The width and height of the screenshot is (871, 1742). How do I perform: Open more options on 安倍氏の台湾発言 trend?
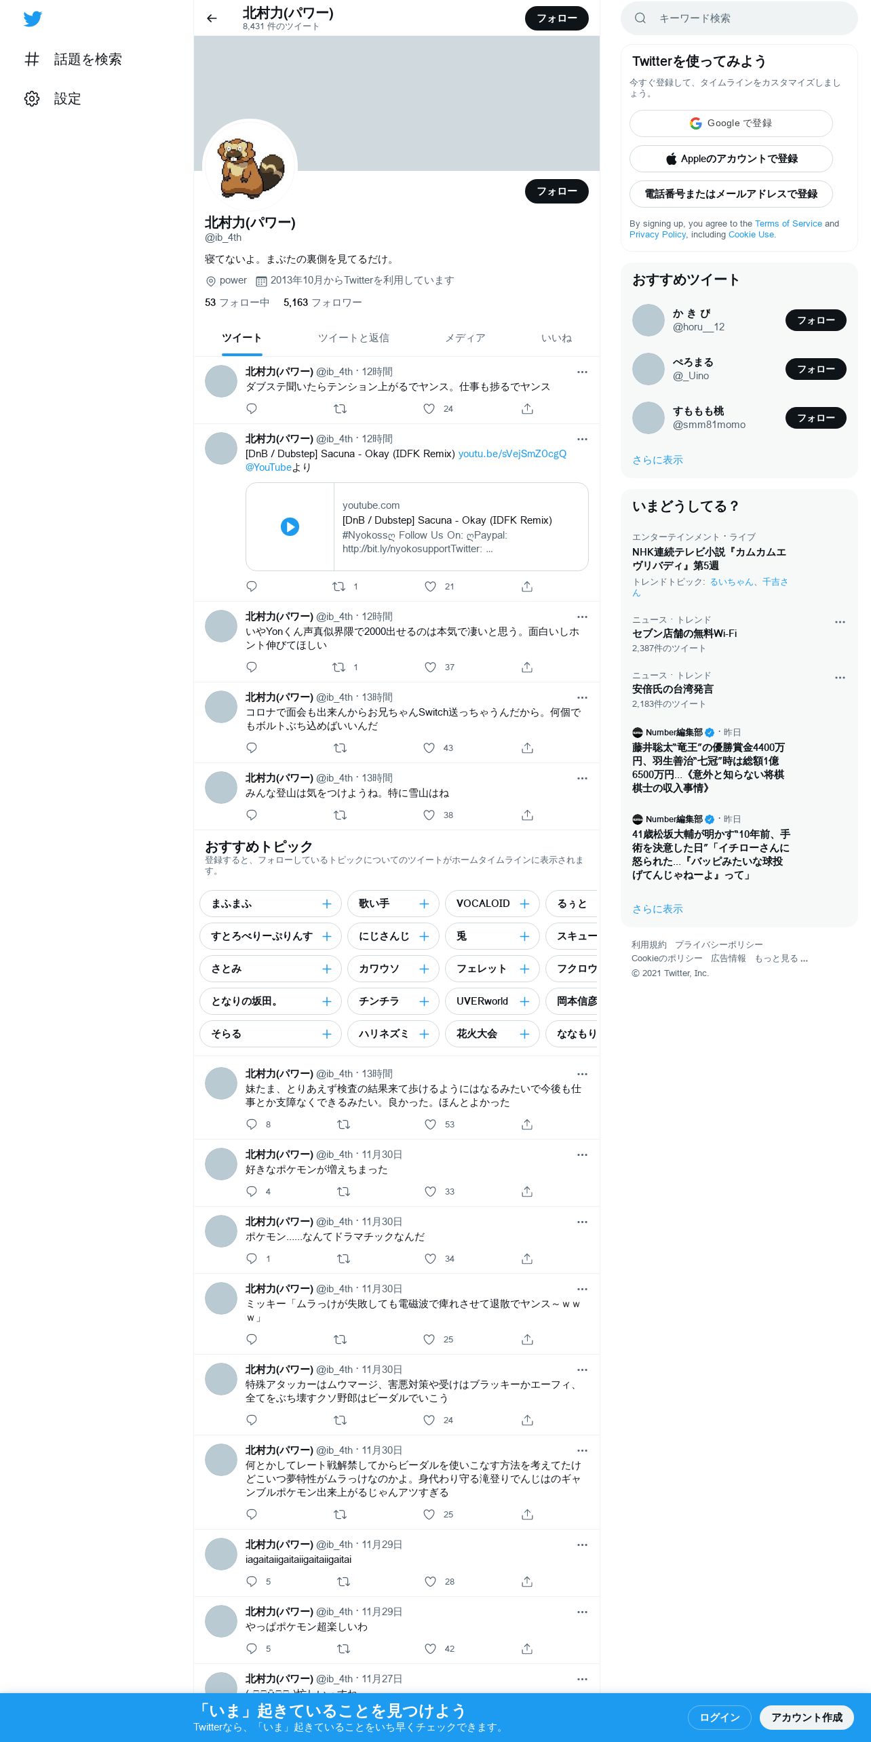click(x=840, y=677)
